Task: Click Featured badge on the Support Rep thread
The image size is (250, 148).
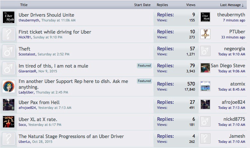Action: (144, 81)
